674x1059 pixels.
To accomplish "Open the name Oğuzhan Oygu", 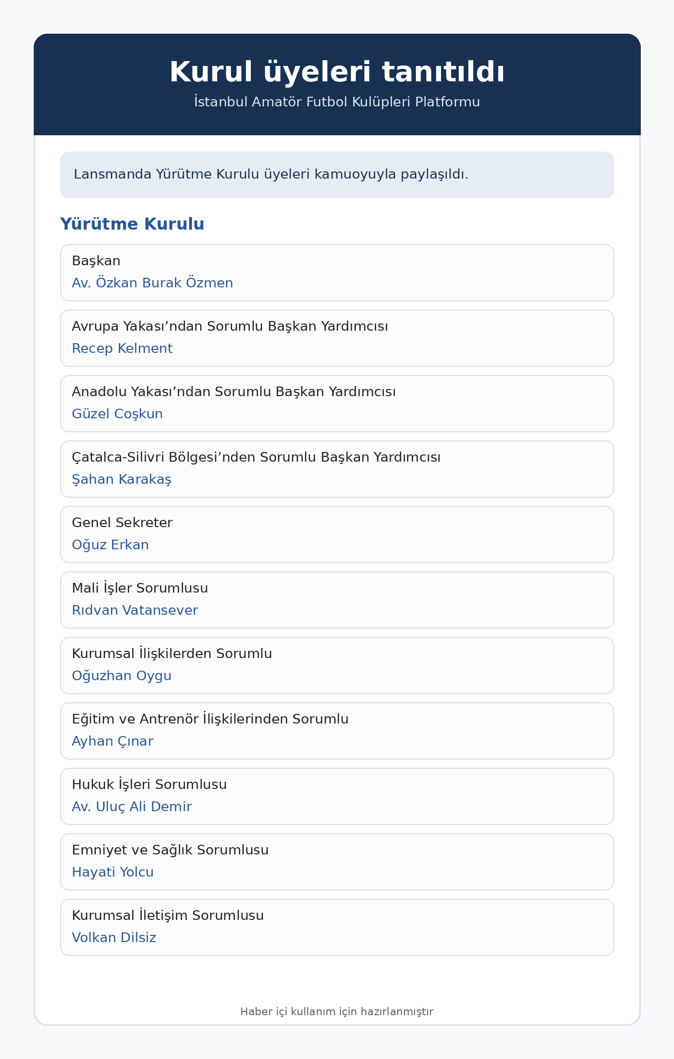I will click(121, 676).
